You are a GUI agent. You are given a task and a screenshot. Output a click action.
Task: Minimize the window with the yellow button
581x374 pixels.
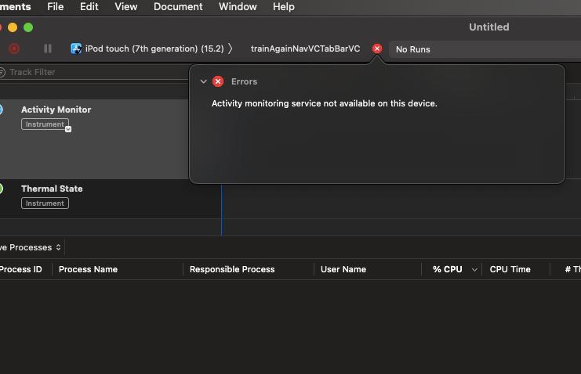click(x=13, y=27)
